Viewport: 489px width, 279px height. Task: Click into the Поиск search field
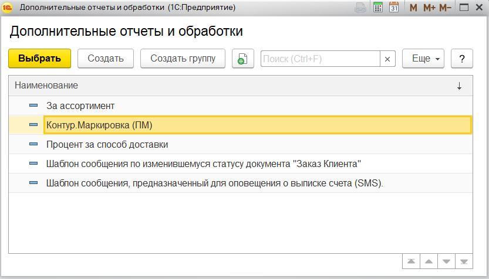(x=320, y=59)
